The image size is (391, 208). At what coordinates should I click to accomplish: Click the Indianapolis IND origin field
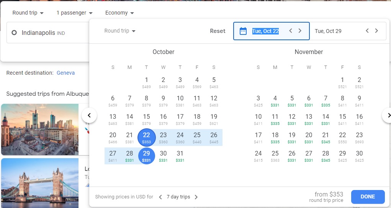[x=46, y=33]
